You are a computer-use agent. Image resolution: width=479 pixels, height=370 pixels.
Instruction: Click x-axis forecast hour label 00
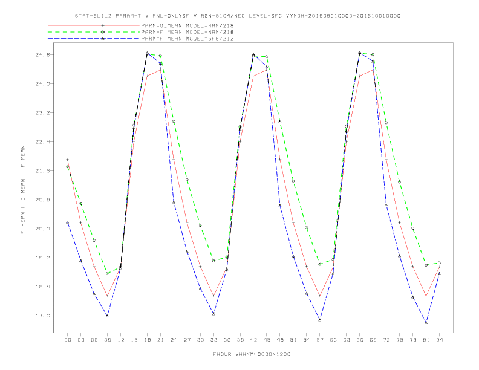[x=68, y=340]
